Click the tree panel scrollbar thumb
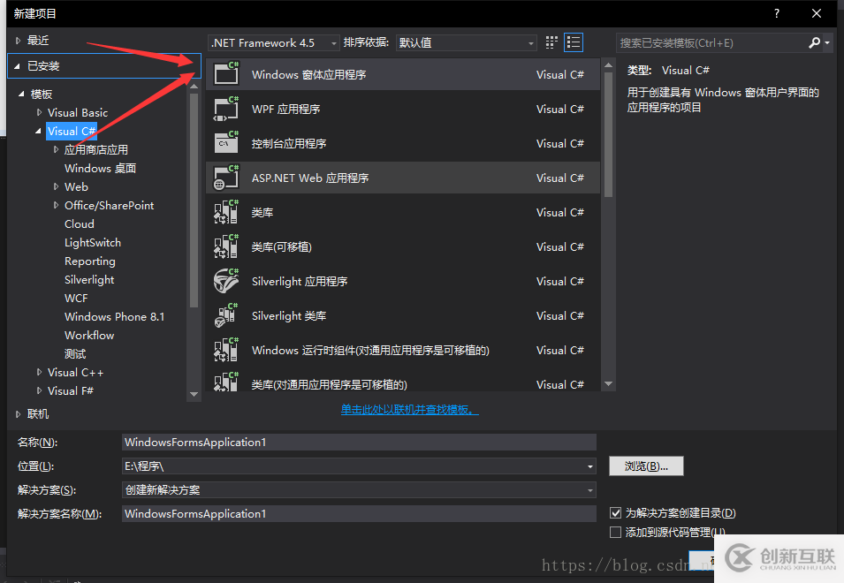The width and height of the screenshot is (844, 583). coord(194,200)
